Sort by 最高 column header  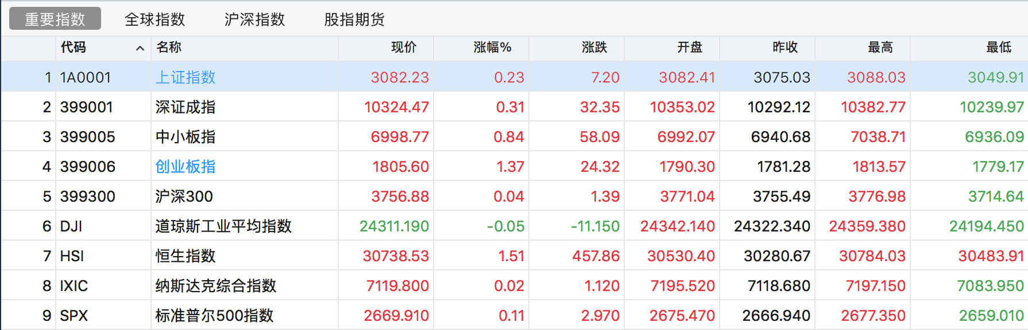(x=880, y=48)
